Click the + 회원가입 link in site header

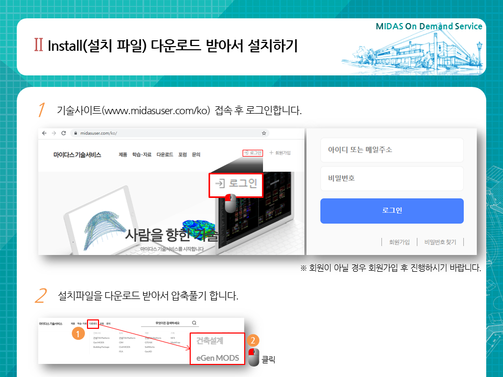click(x=280, y=153)
